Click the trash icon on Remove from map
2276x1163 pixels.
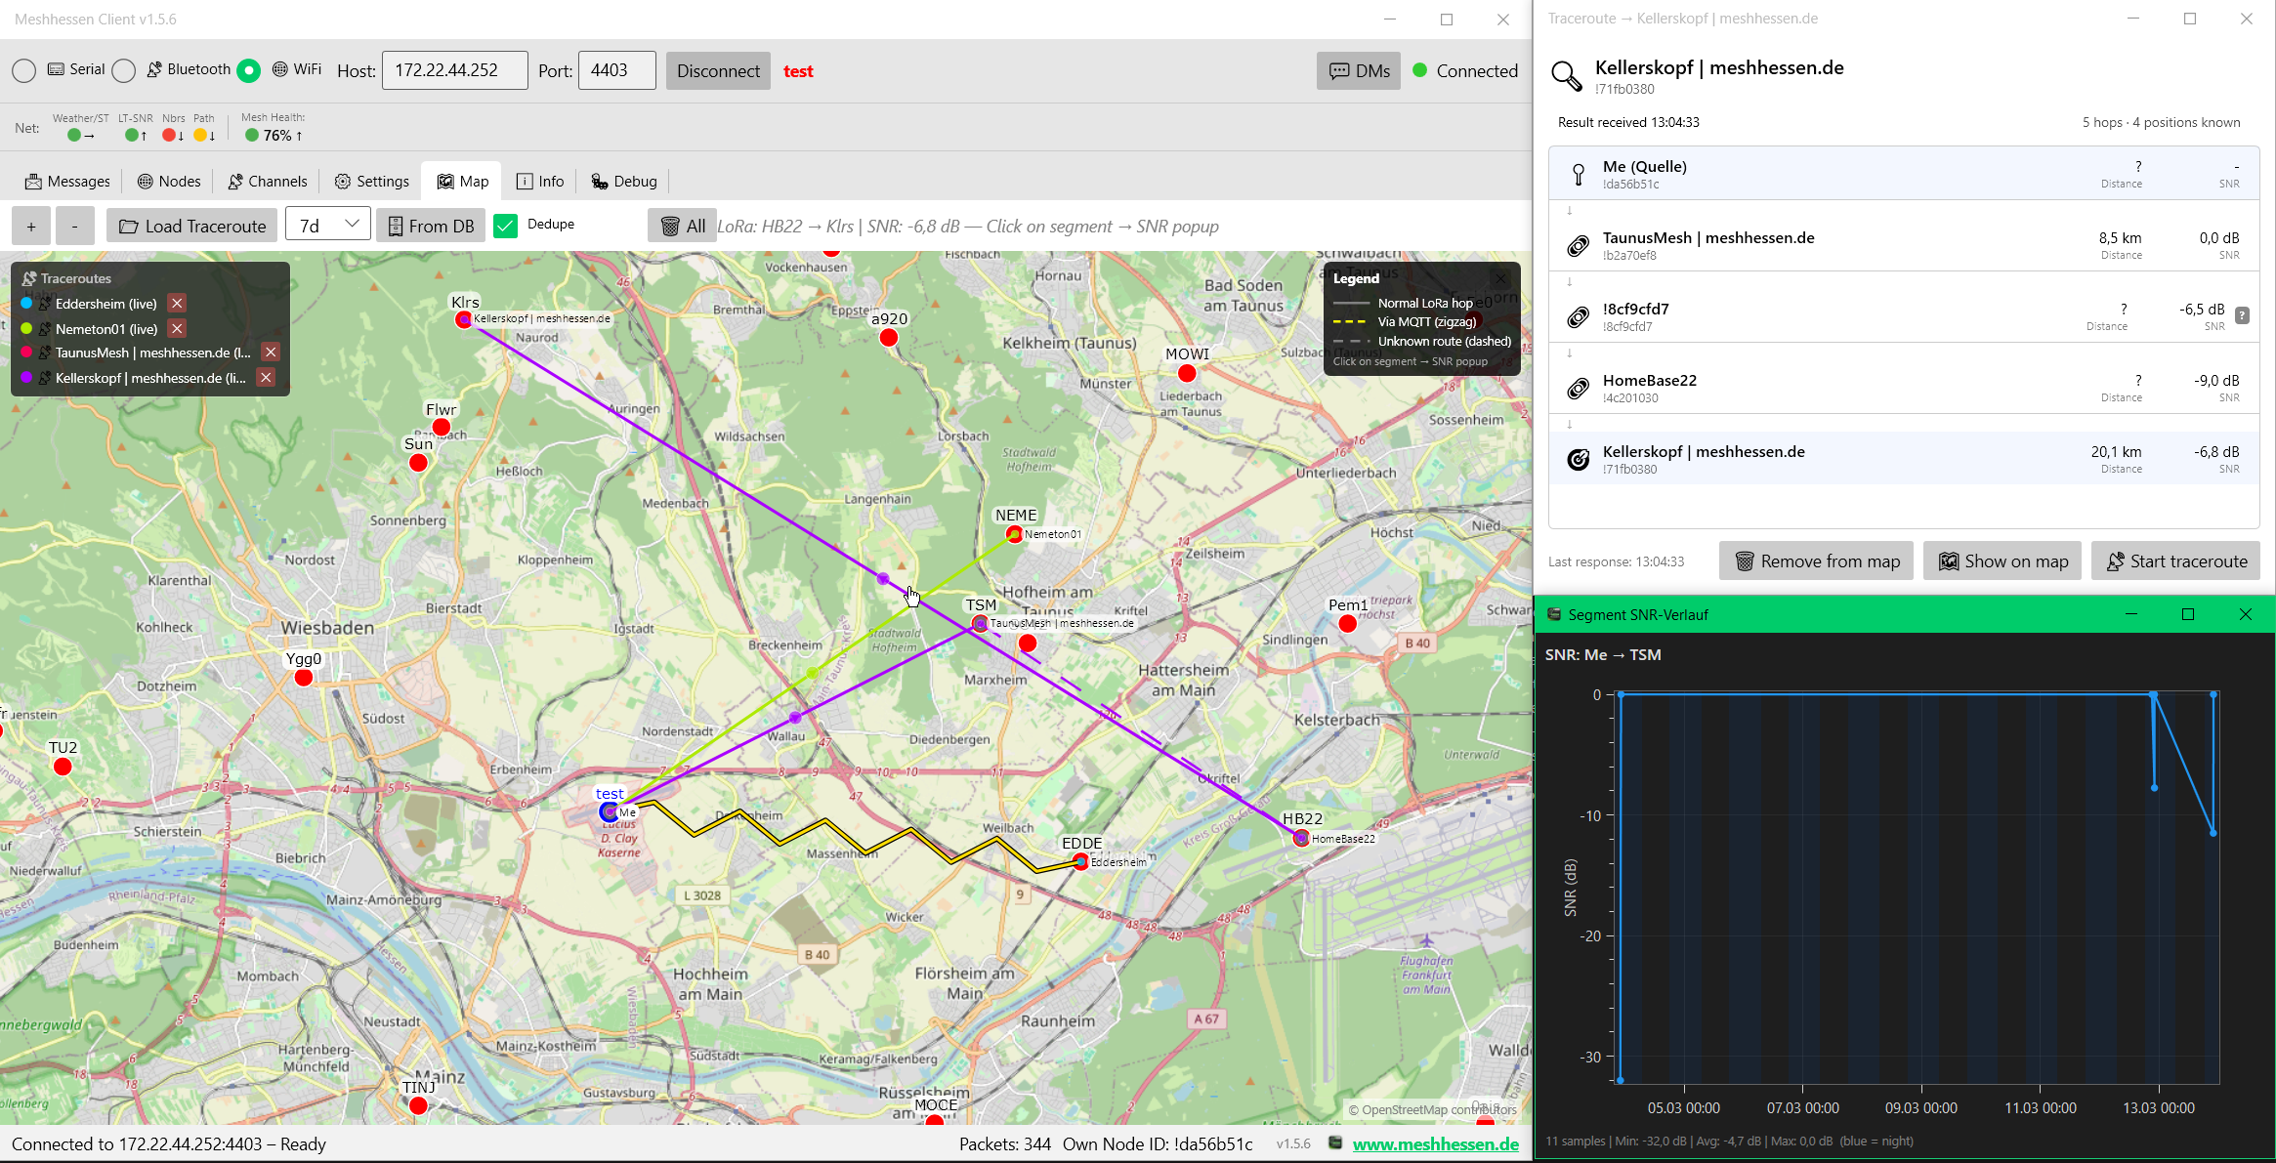(1745, 561)
